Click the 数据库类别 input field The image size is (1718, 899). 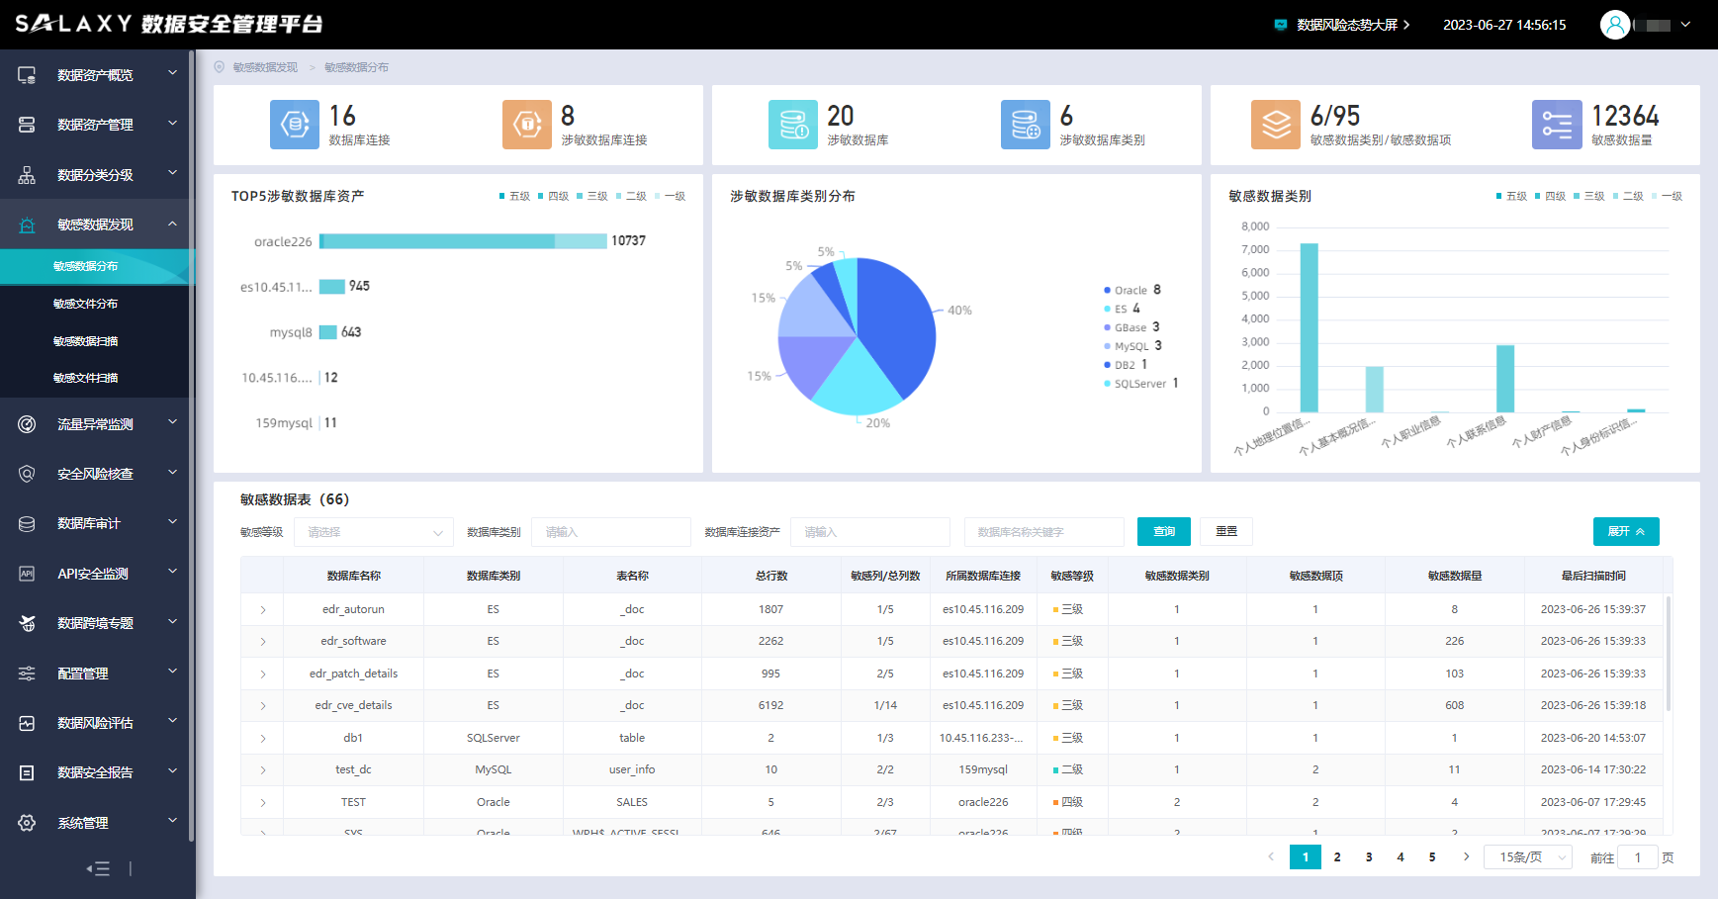(610, 532)
